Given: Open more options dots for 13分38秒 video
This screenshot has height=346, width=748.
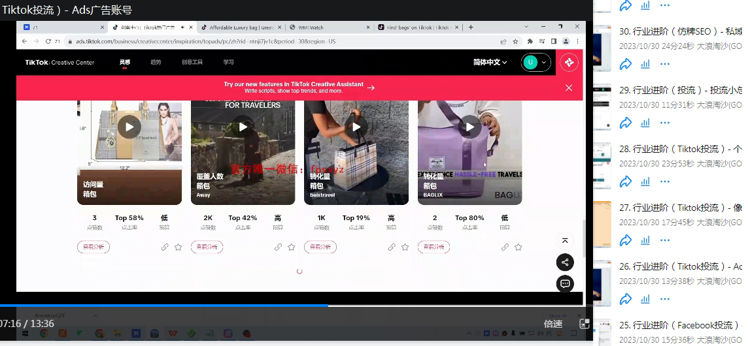Looking at the screenshot, I should click(665, 299).
